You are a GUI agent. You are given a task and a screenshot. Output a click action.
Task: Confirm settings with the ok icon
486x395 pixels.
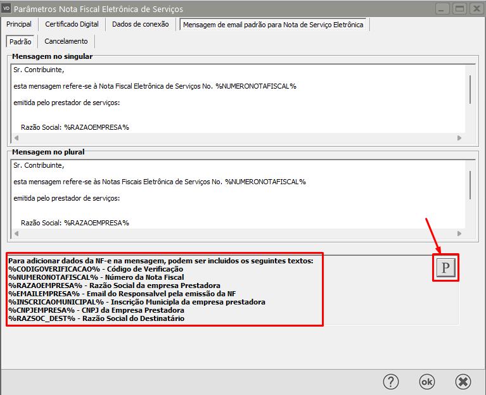pyautogui.click(x=427, y=381)
